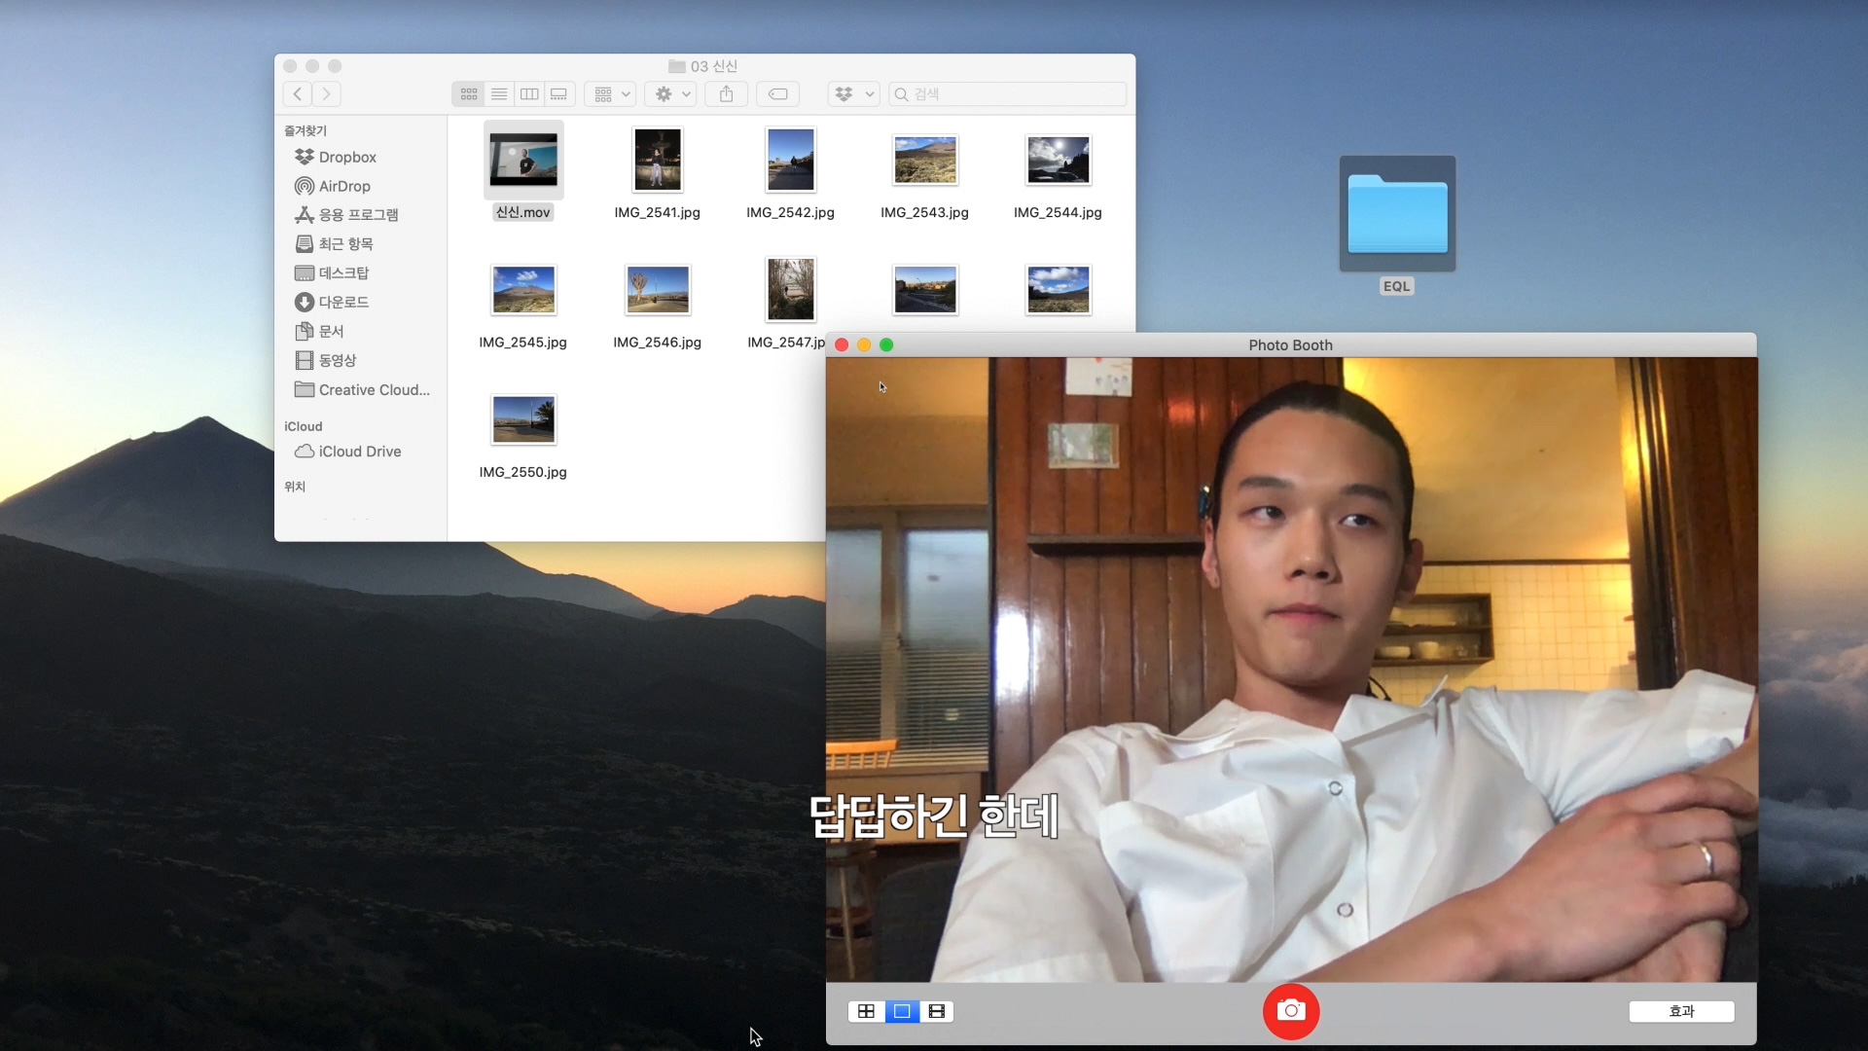Open the 효과 effects button
Screen dimensions: 1868x1051
point(1681,1011)
